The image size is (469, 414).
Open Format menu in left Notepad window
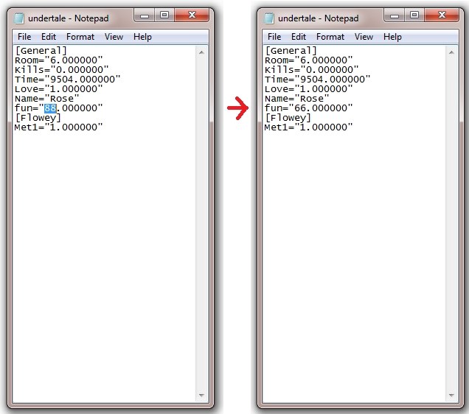[x=80, y=37]
